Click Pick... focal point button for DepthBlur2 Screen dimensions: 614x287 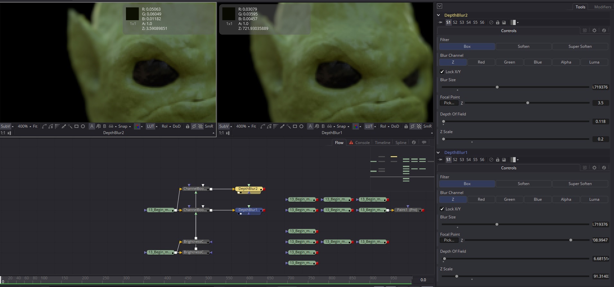pyautogui.click(x=449, y=103)
